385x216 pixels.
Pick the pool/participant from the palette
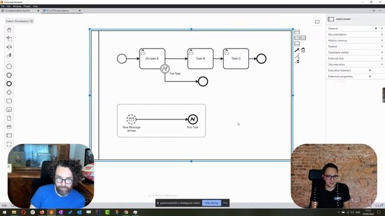coord(9,136)
